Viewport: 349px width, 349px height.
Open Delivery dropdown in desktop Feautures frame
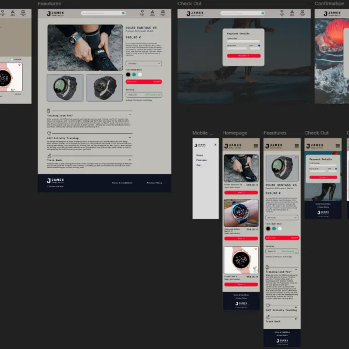pos(144,95)
